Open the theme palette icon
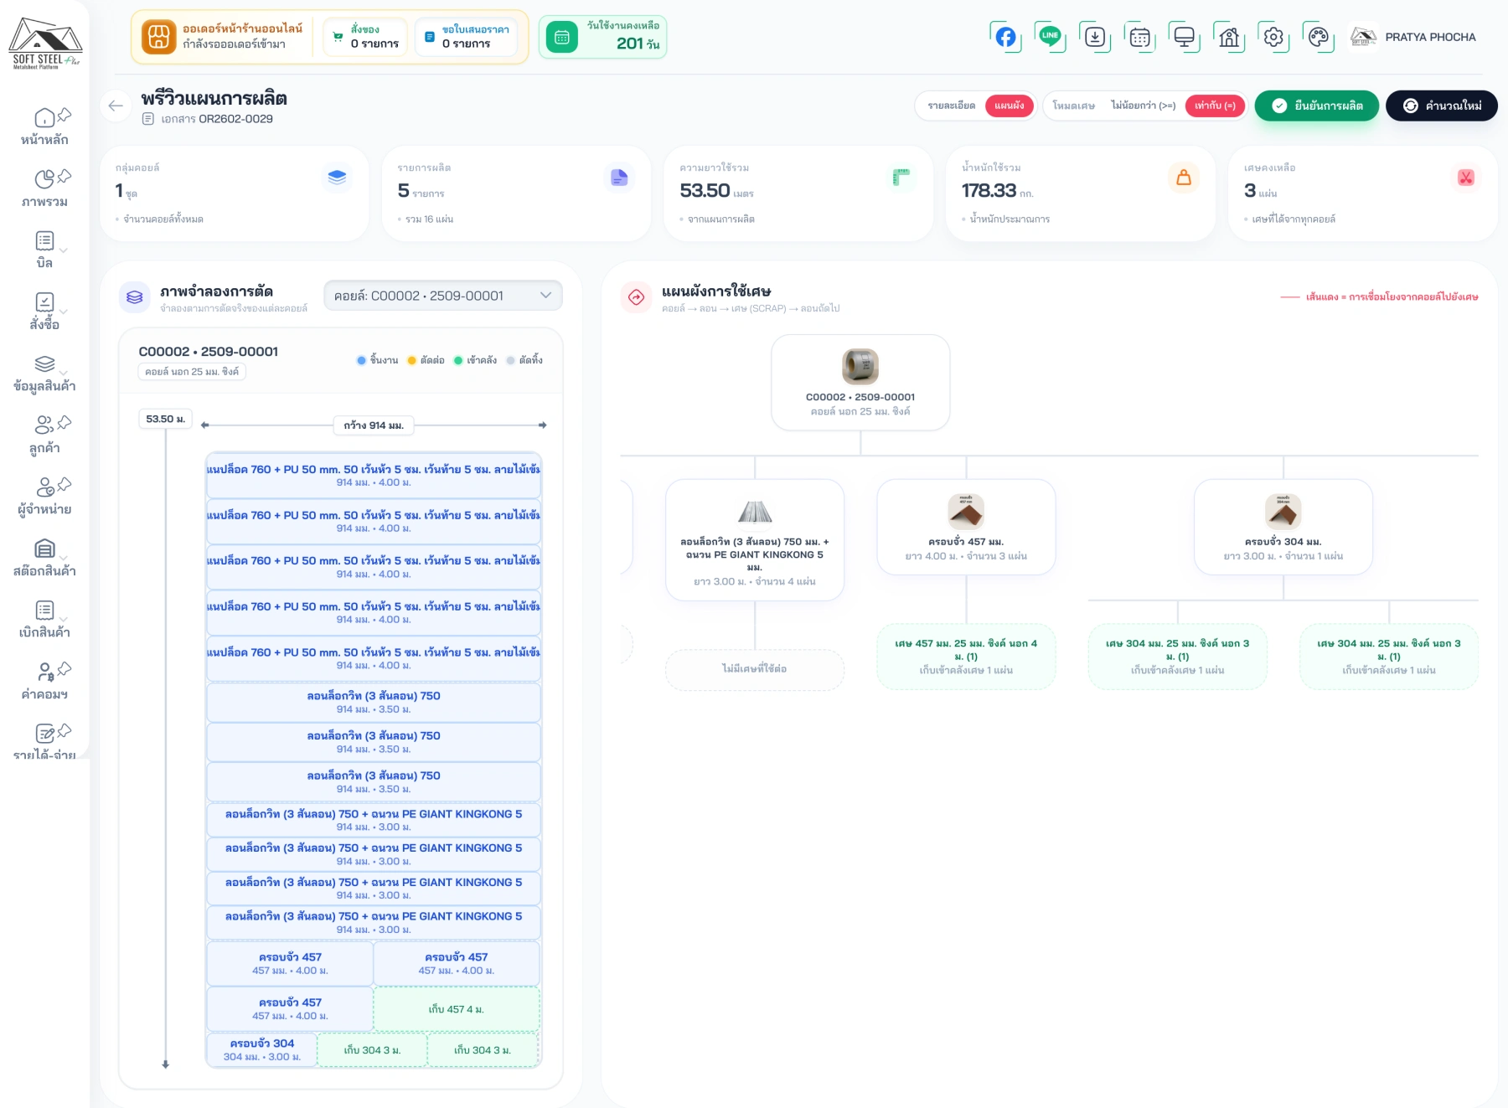 (x=1319, y=37)
